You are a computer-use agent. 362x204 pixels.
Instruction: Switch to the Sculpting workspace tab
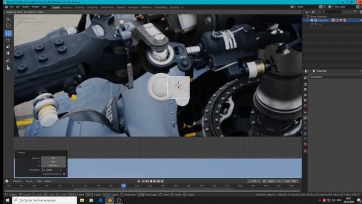click(x=79, y=7)
